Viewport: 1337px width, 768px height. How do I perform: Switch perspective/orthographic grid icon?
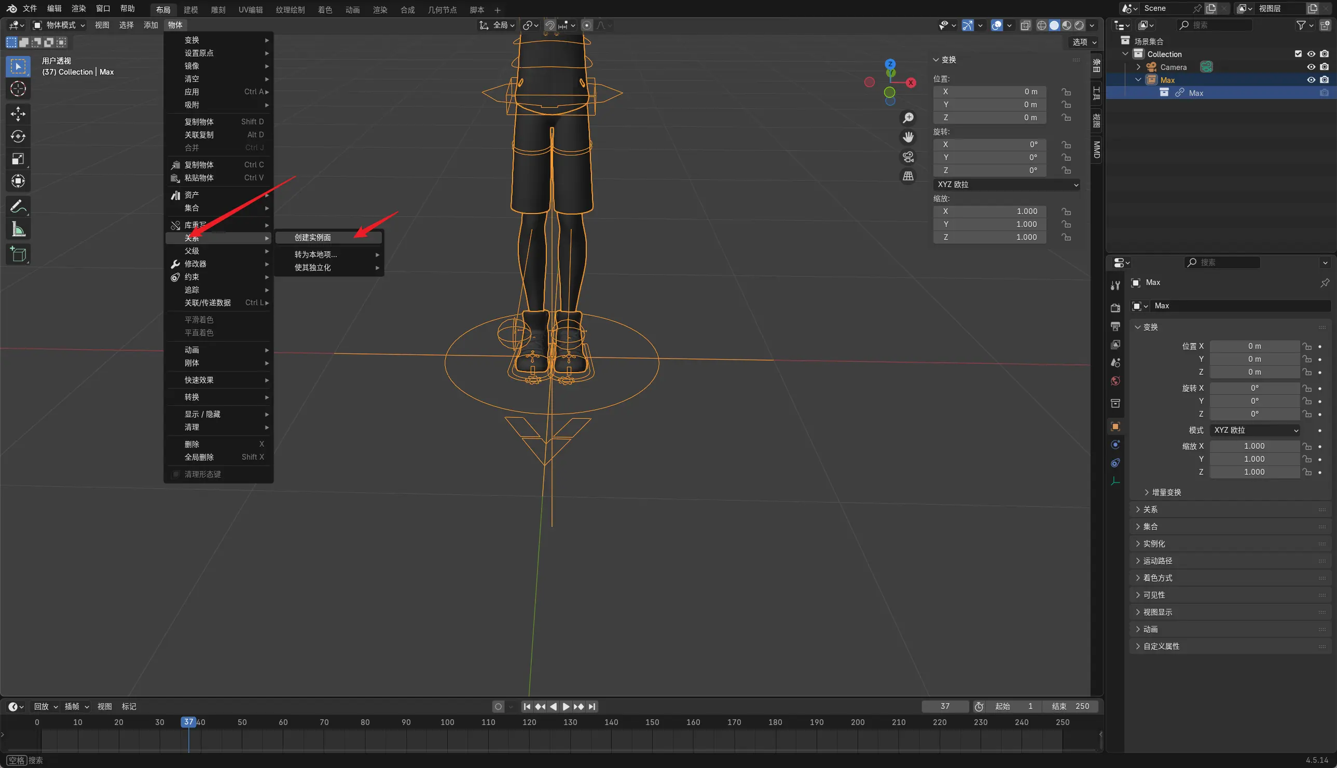coord(908,176)
